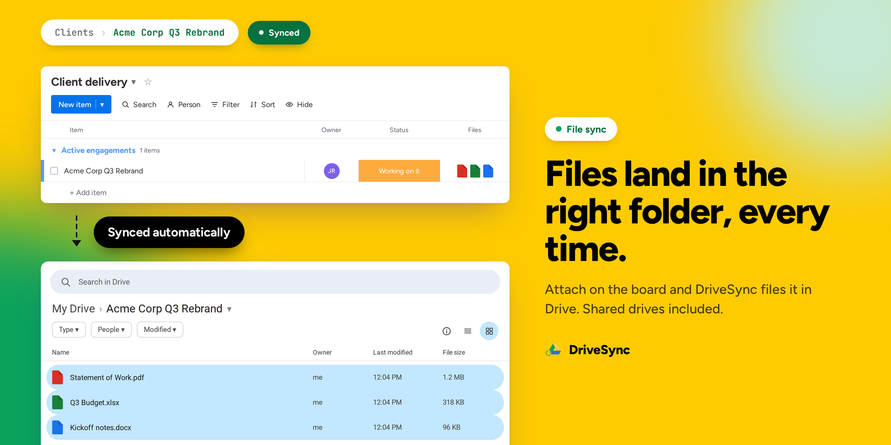
Task: Open the Hide columns option
Action: (299, 105)
